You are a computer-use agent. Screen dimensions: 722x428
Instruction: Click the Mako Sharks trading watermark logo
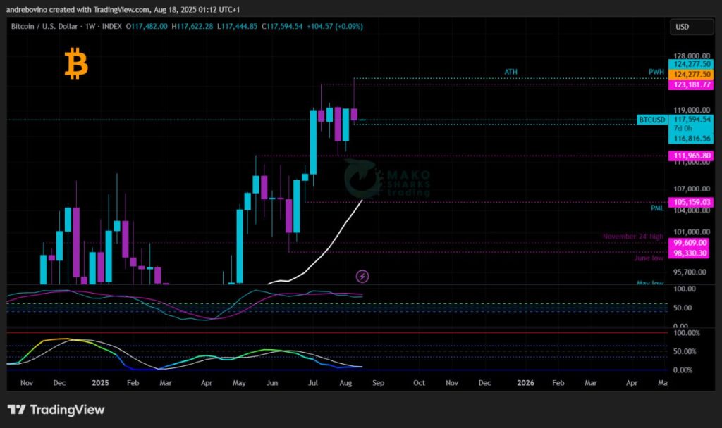[387, 178]
